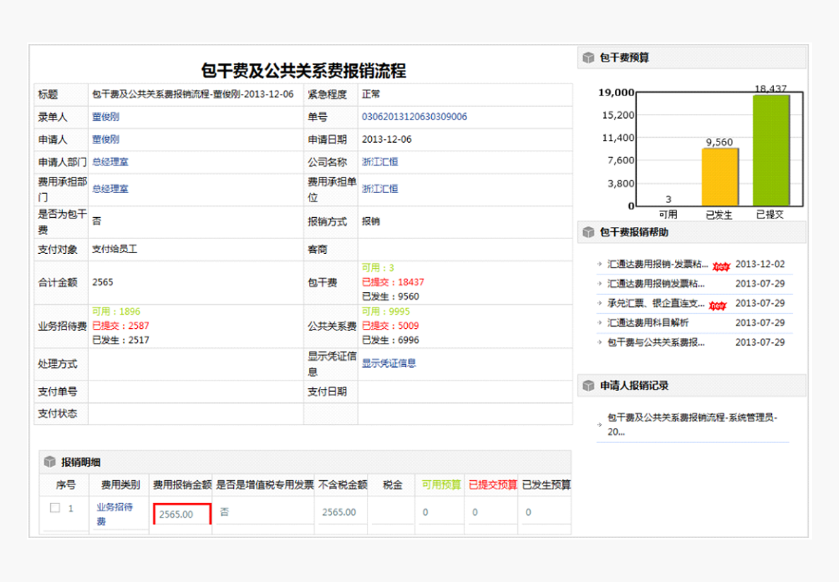The image size is (839, 582).
Task: Check the row 1 checkbox in 报销明细
Action: tap(55, 508)
